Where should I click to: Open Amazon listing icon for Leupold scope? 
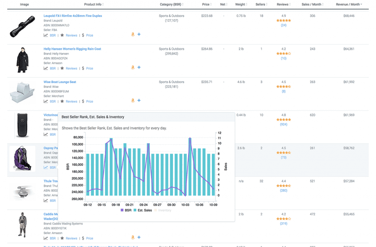coord(133,35)
